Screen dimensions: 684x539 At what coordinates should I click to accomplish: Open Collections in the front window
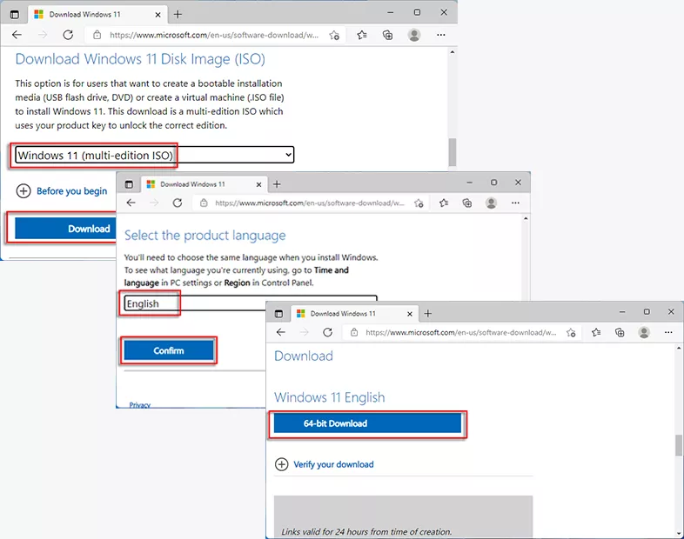click(620, 332)
